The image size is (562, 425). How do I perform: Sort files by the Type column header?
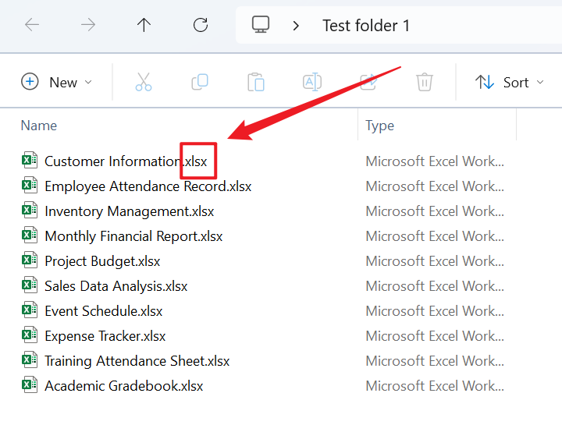pos(380,126)
